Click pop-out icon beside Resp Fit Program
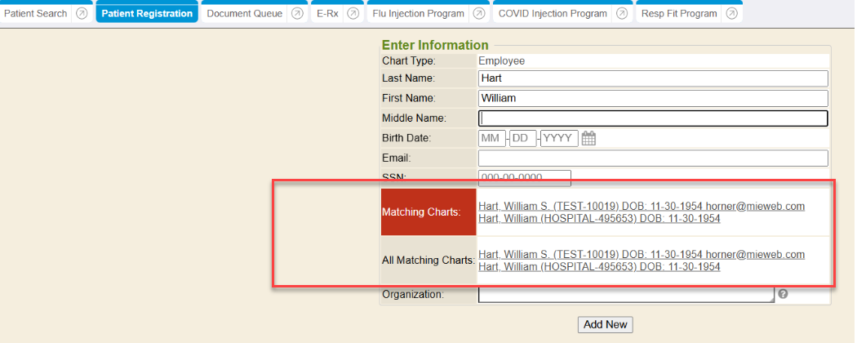Viewport: 857px width, 343px height. tap(732, 14)
